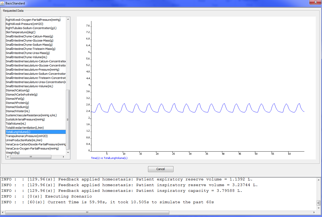The height and width of the screenshot is (217, 322).
Task: Select SmallIntestineChyme-Volume(mL) item
Action: click(x=26, y=57)
